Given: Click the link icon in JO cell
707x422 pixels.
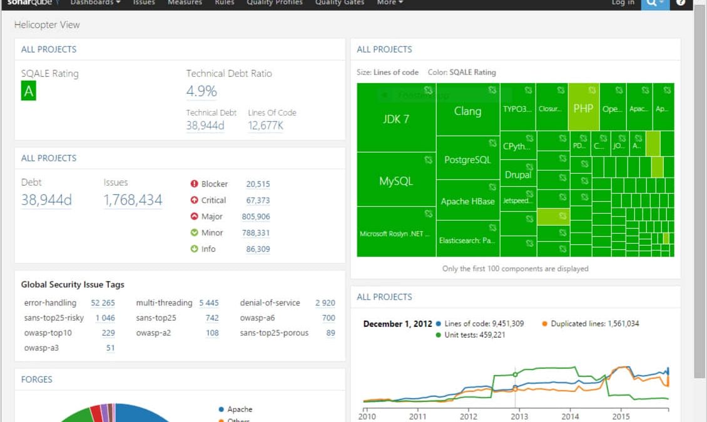Looking at the screenshot, I should click(622, 138).
